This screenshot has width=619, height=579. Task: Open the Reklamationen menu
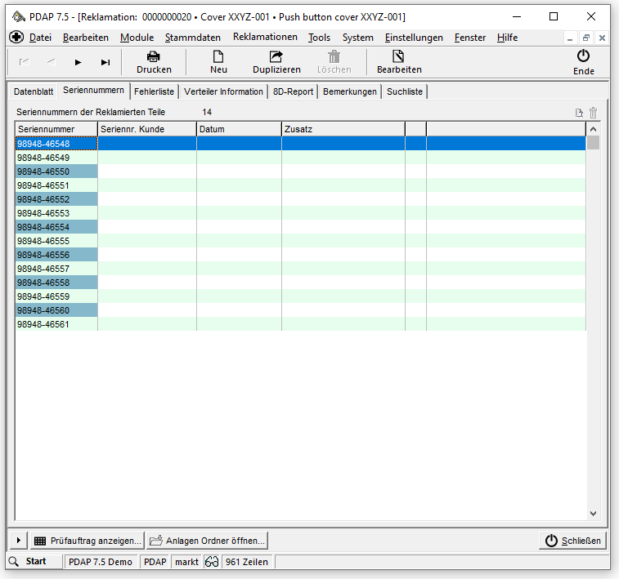(x=265, y=37)
